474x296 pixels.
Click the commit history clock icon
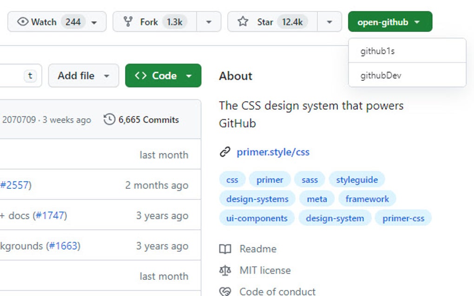(109, 120)
